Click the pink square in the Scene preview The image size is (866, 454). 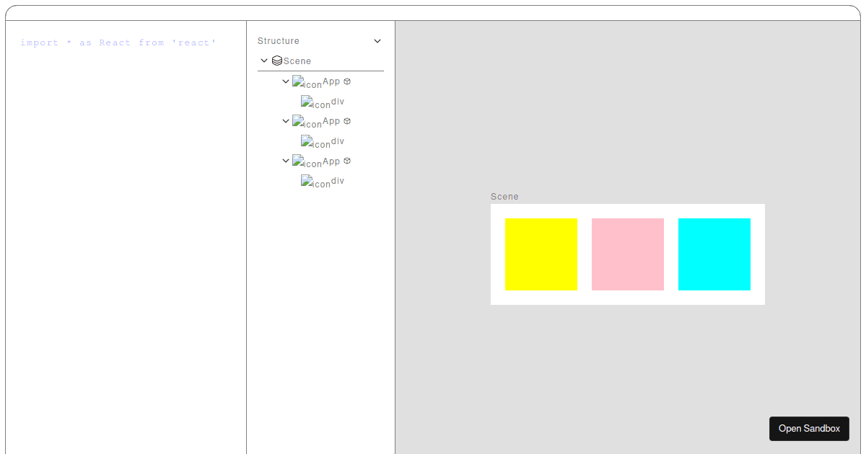click(628, 254)
